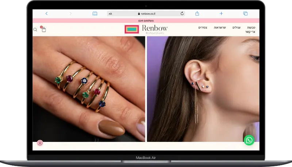Click the renbow.co.il address bar
This screenshot has height=167, width=292.
pos(146,13)
